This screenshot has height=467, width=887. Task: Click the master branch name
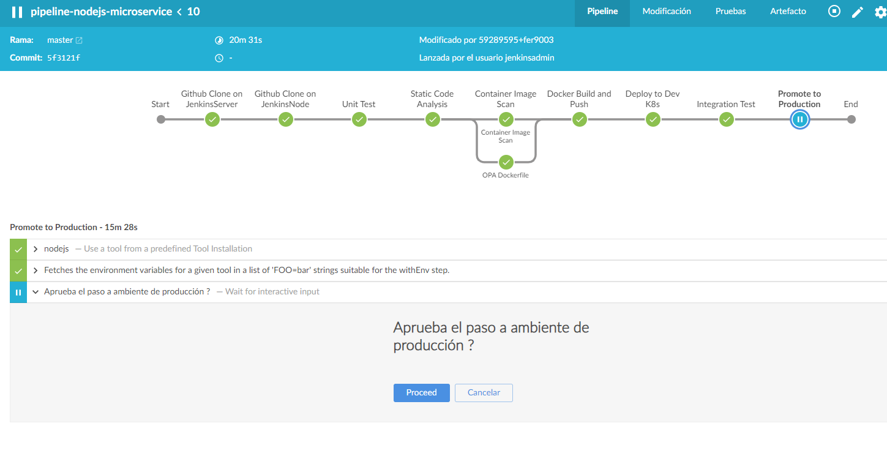point(60,40)
